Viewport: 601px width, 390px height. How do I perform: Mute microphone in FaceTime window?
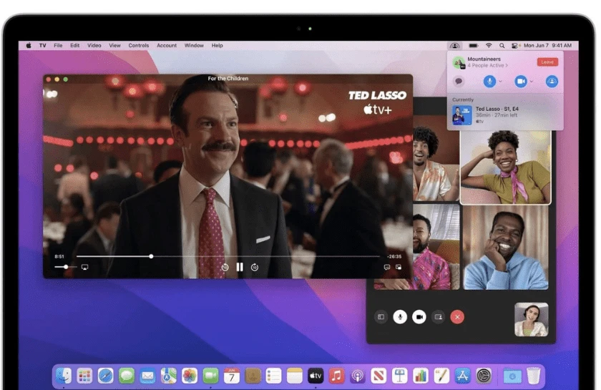pos(400,317)
